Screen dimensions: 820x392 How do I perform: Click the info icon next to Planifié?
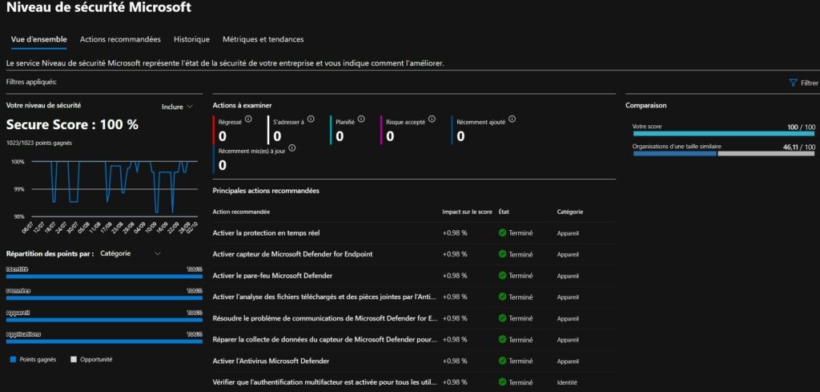[x=361, y=120]
